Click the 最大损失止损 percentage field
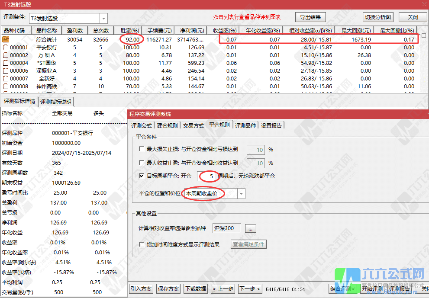Screen dimensions: 429x298 click(255, 150)
